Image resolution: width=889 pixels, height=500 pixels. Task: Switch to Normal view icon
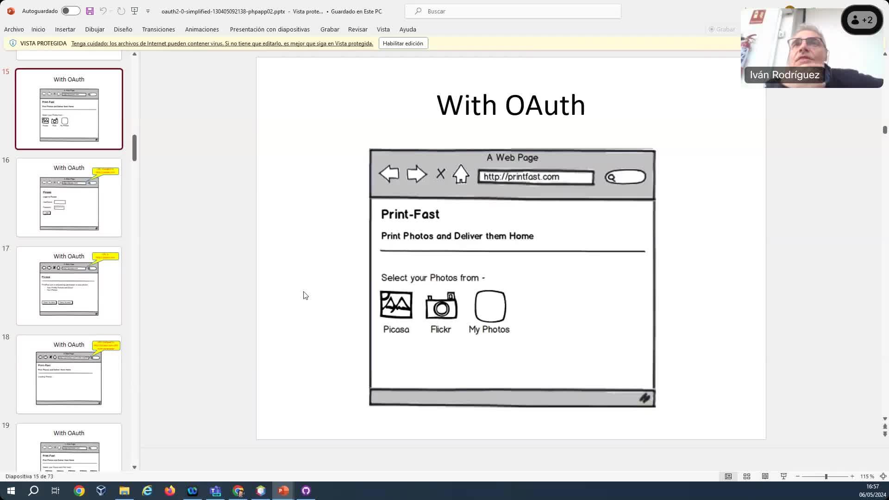pos(728,476)
